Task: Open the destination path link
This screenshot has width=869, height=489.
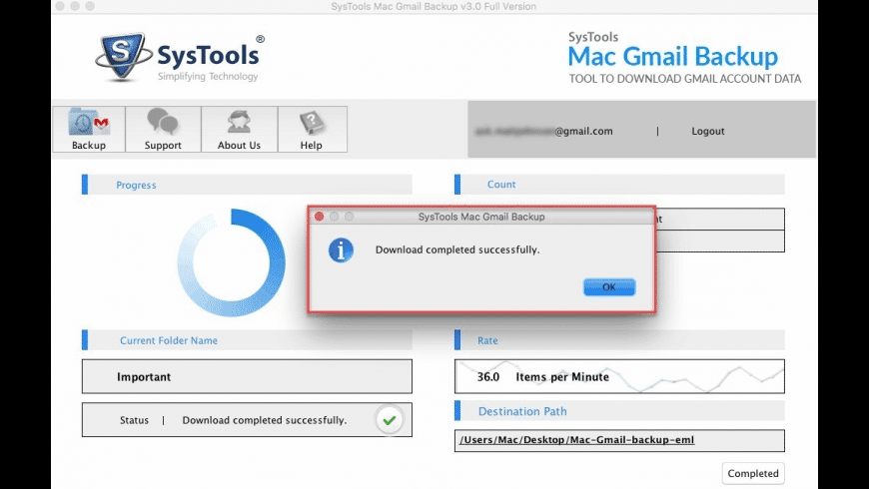Action: coord(576,440)
